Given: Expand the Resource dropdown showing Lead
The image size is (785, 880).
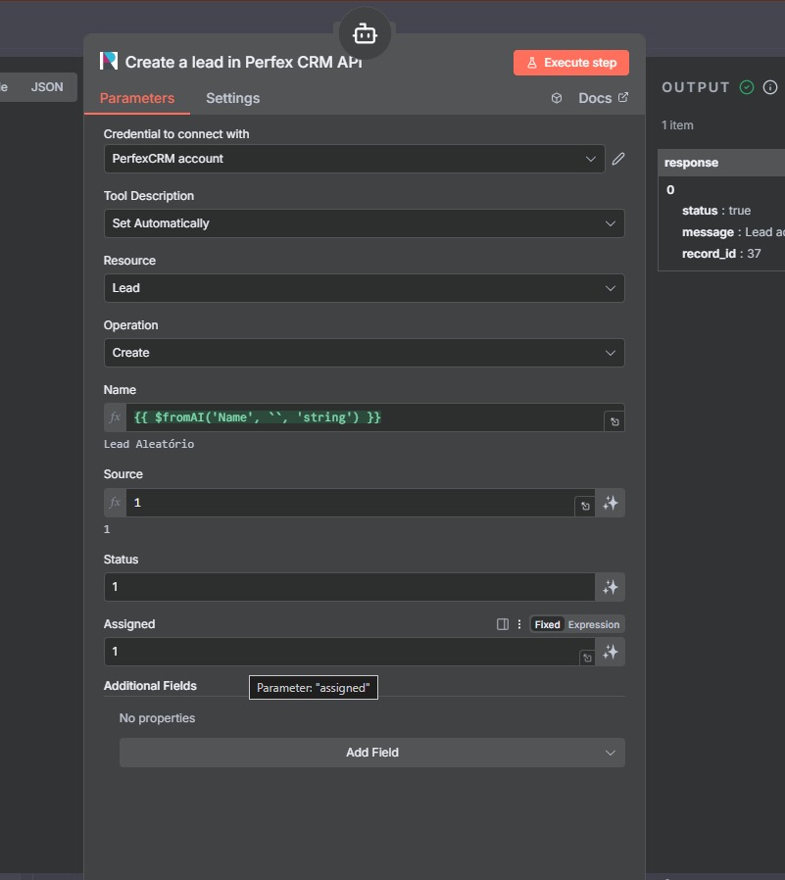Looking at the screenshot, I should coord(364,288).
